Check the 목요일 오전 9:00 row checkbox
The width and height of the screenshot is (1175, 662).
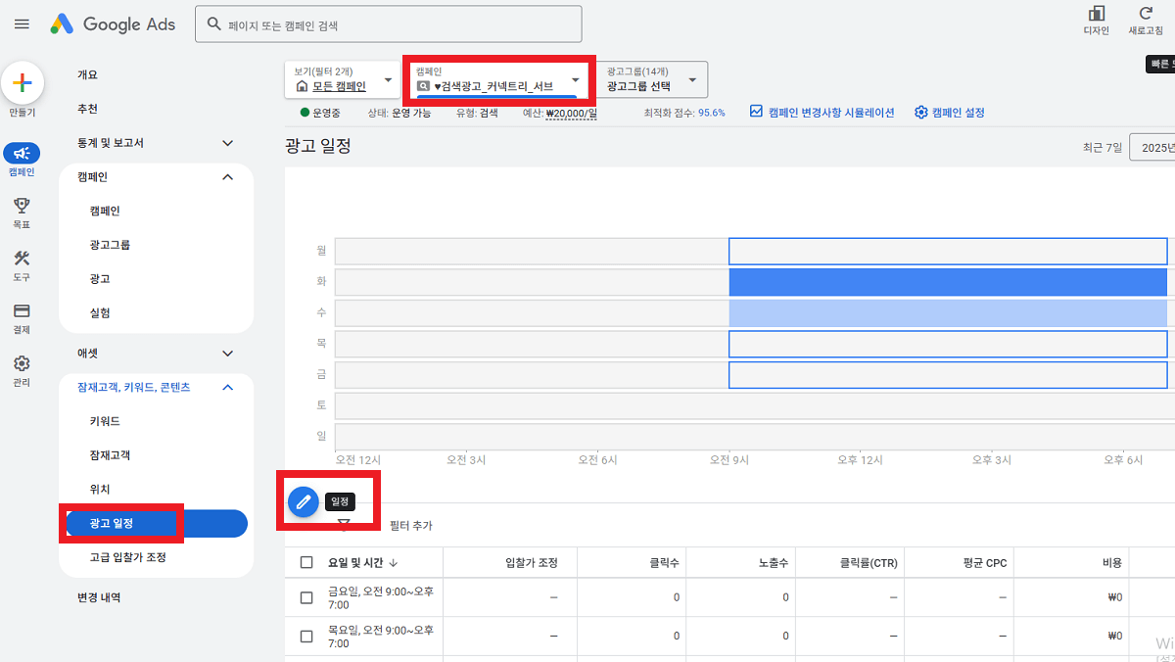(306, 635)
